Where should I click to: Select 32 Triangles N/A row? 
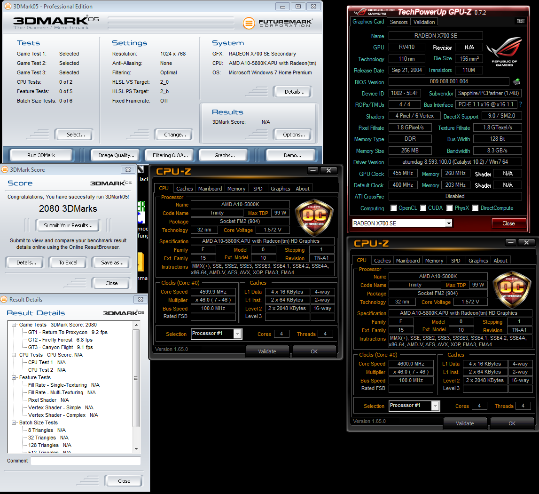point(48,438)
